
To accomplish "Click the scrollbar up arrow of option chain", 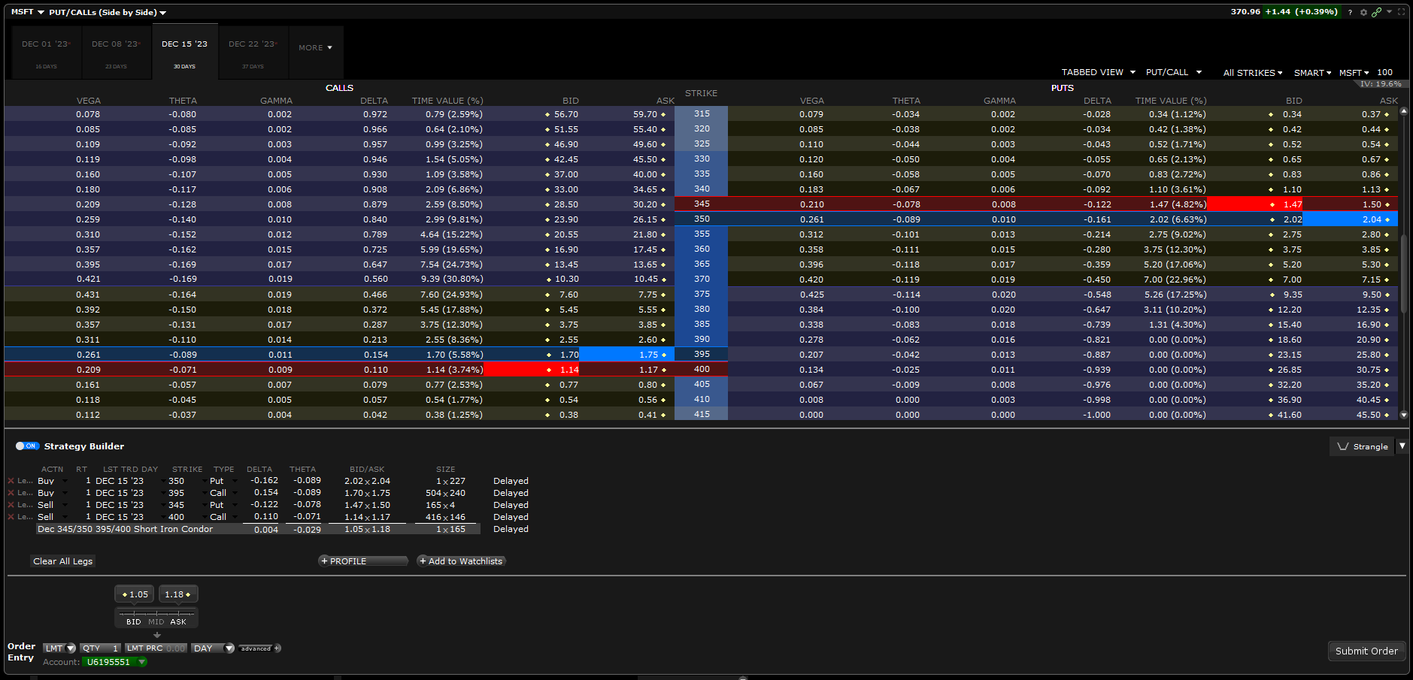I will [x=1403, y=111].
